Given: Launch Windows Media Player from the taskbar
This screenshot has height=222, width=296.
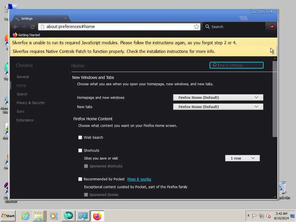Looking at the screenshot, I should coord(53,216).
